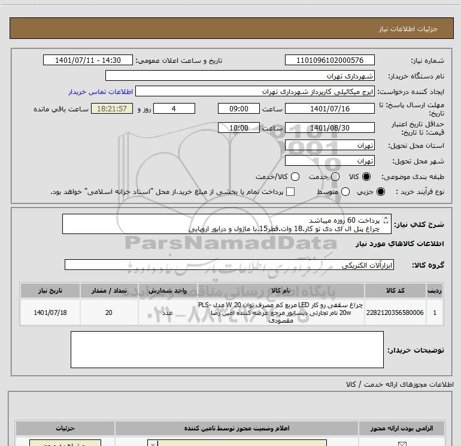
Task: Select the متوسط purchase type radio
Action: point(345,192)
